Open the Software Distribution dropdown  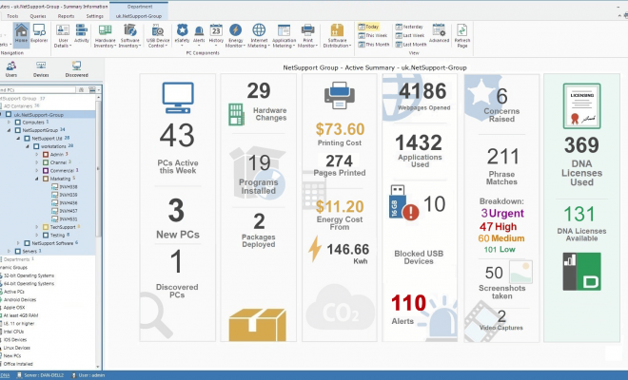pyautogui.click(x=337, y=35)
